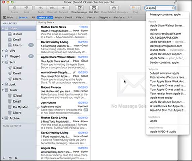Click the Reply arrow icon
This screenshot has height=161, width=192.
tap(41, 8)
